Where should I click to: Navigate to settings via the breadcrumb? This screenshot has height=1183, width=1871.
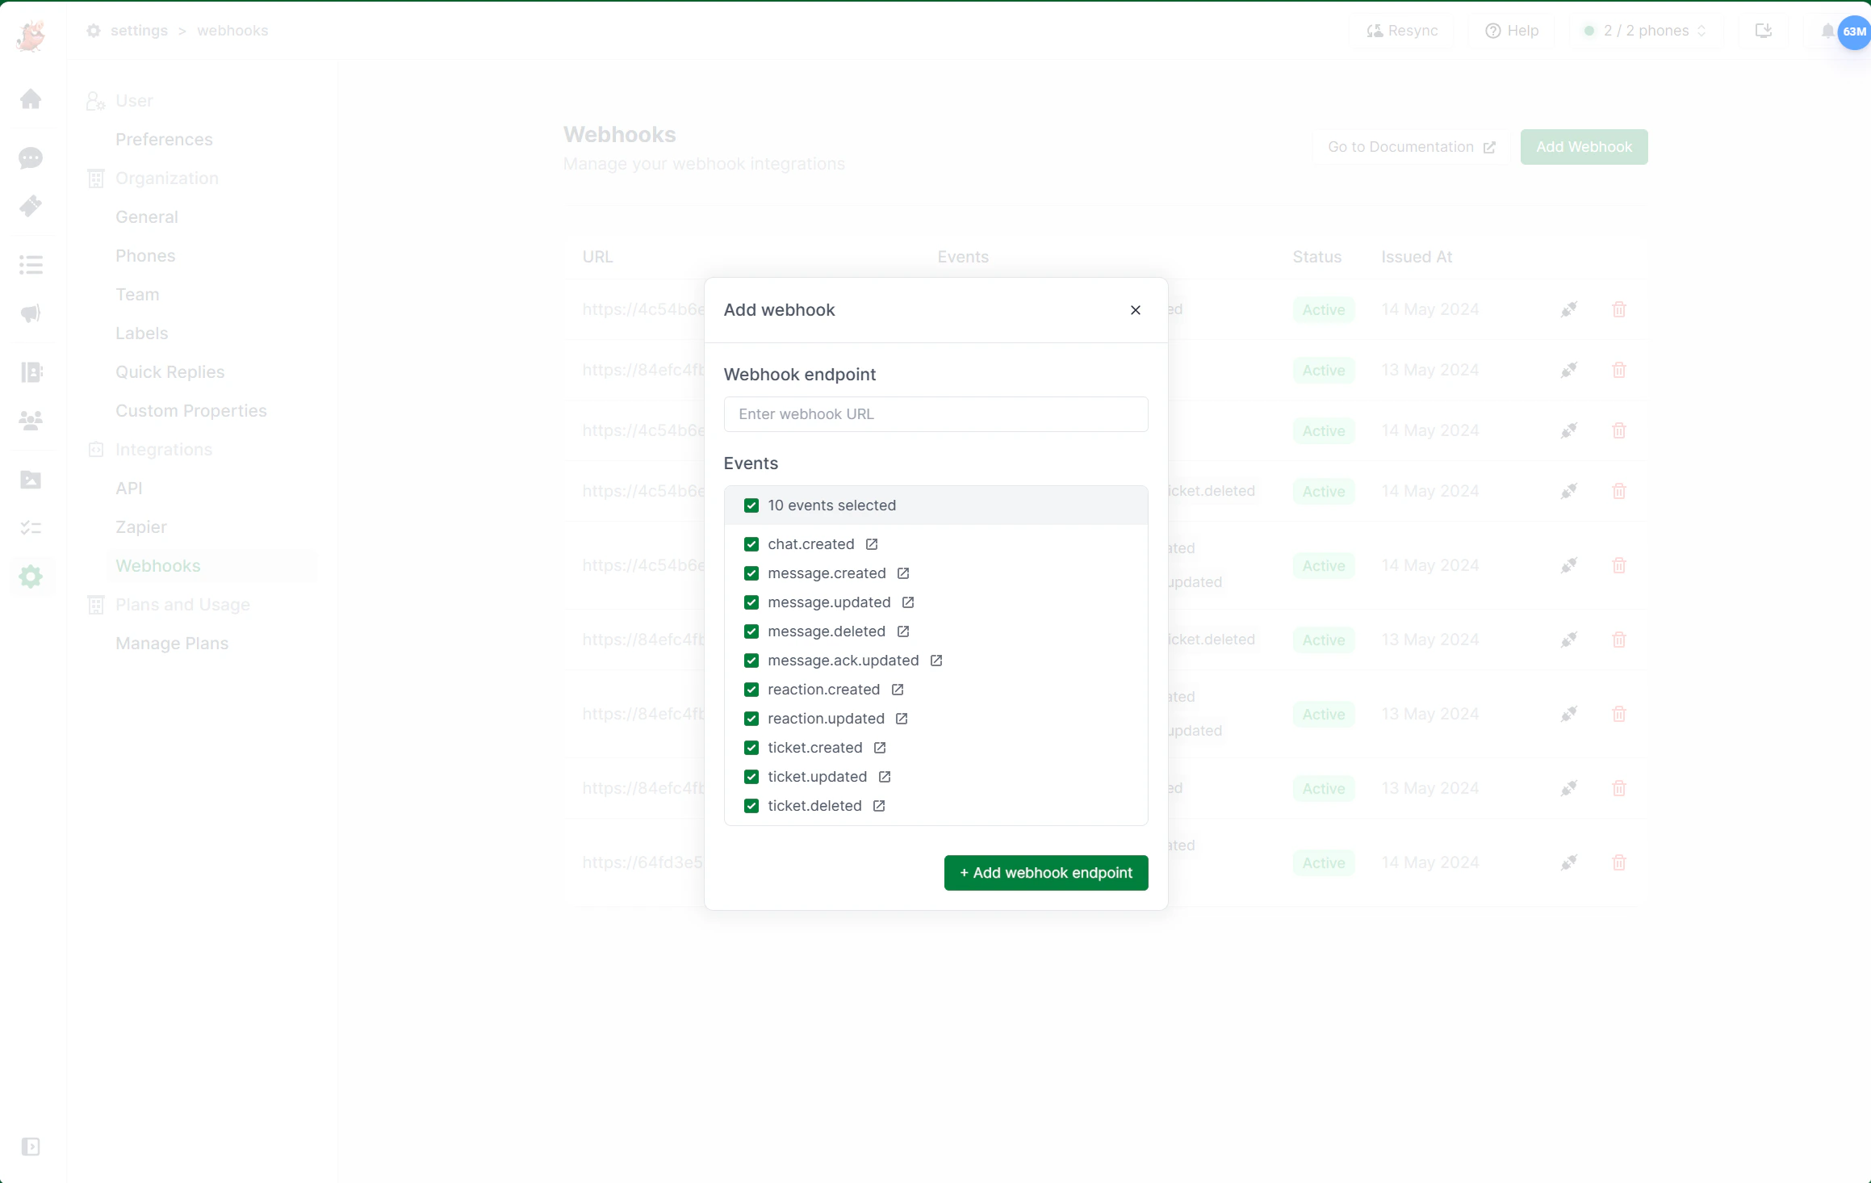coord(139,30)
